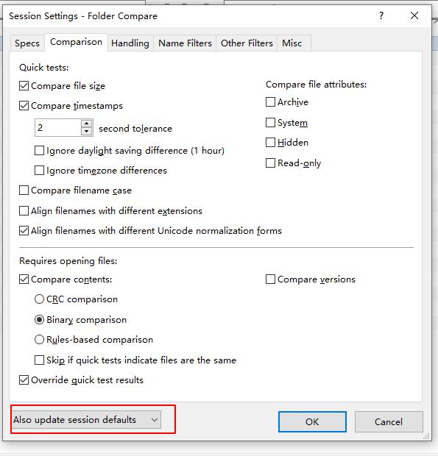Viewport: 438px width, 456px height.
Task: Switch to the Specs tab
Action: click(27, 43)
